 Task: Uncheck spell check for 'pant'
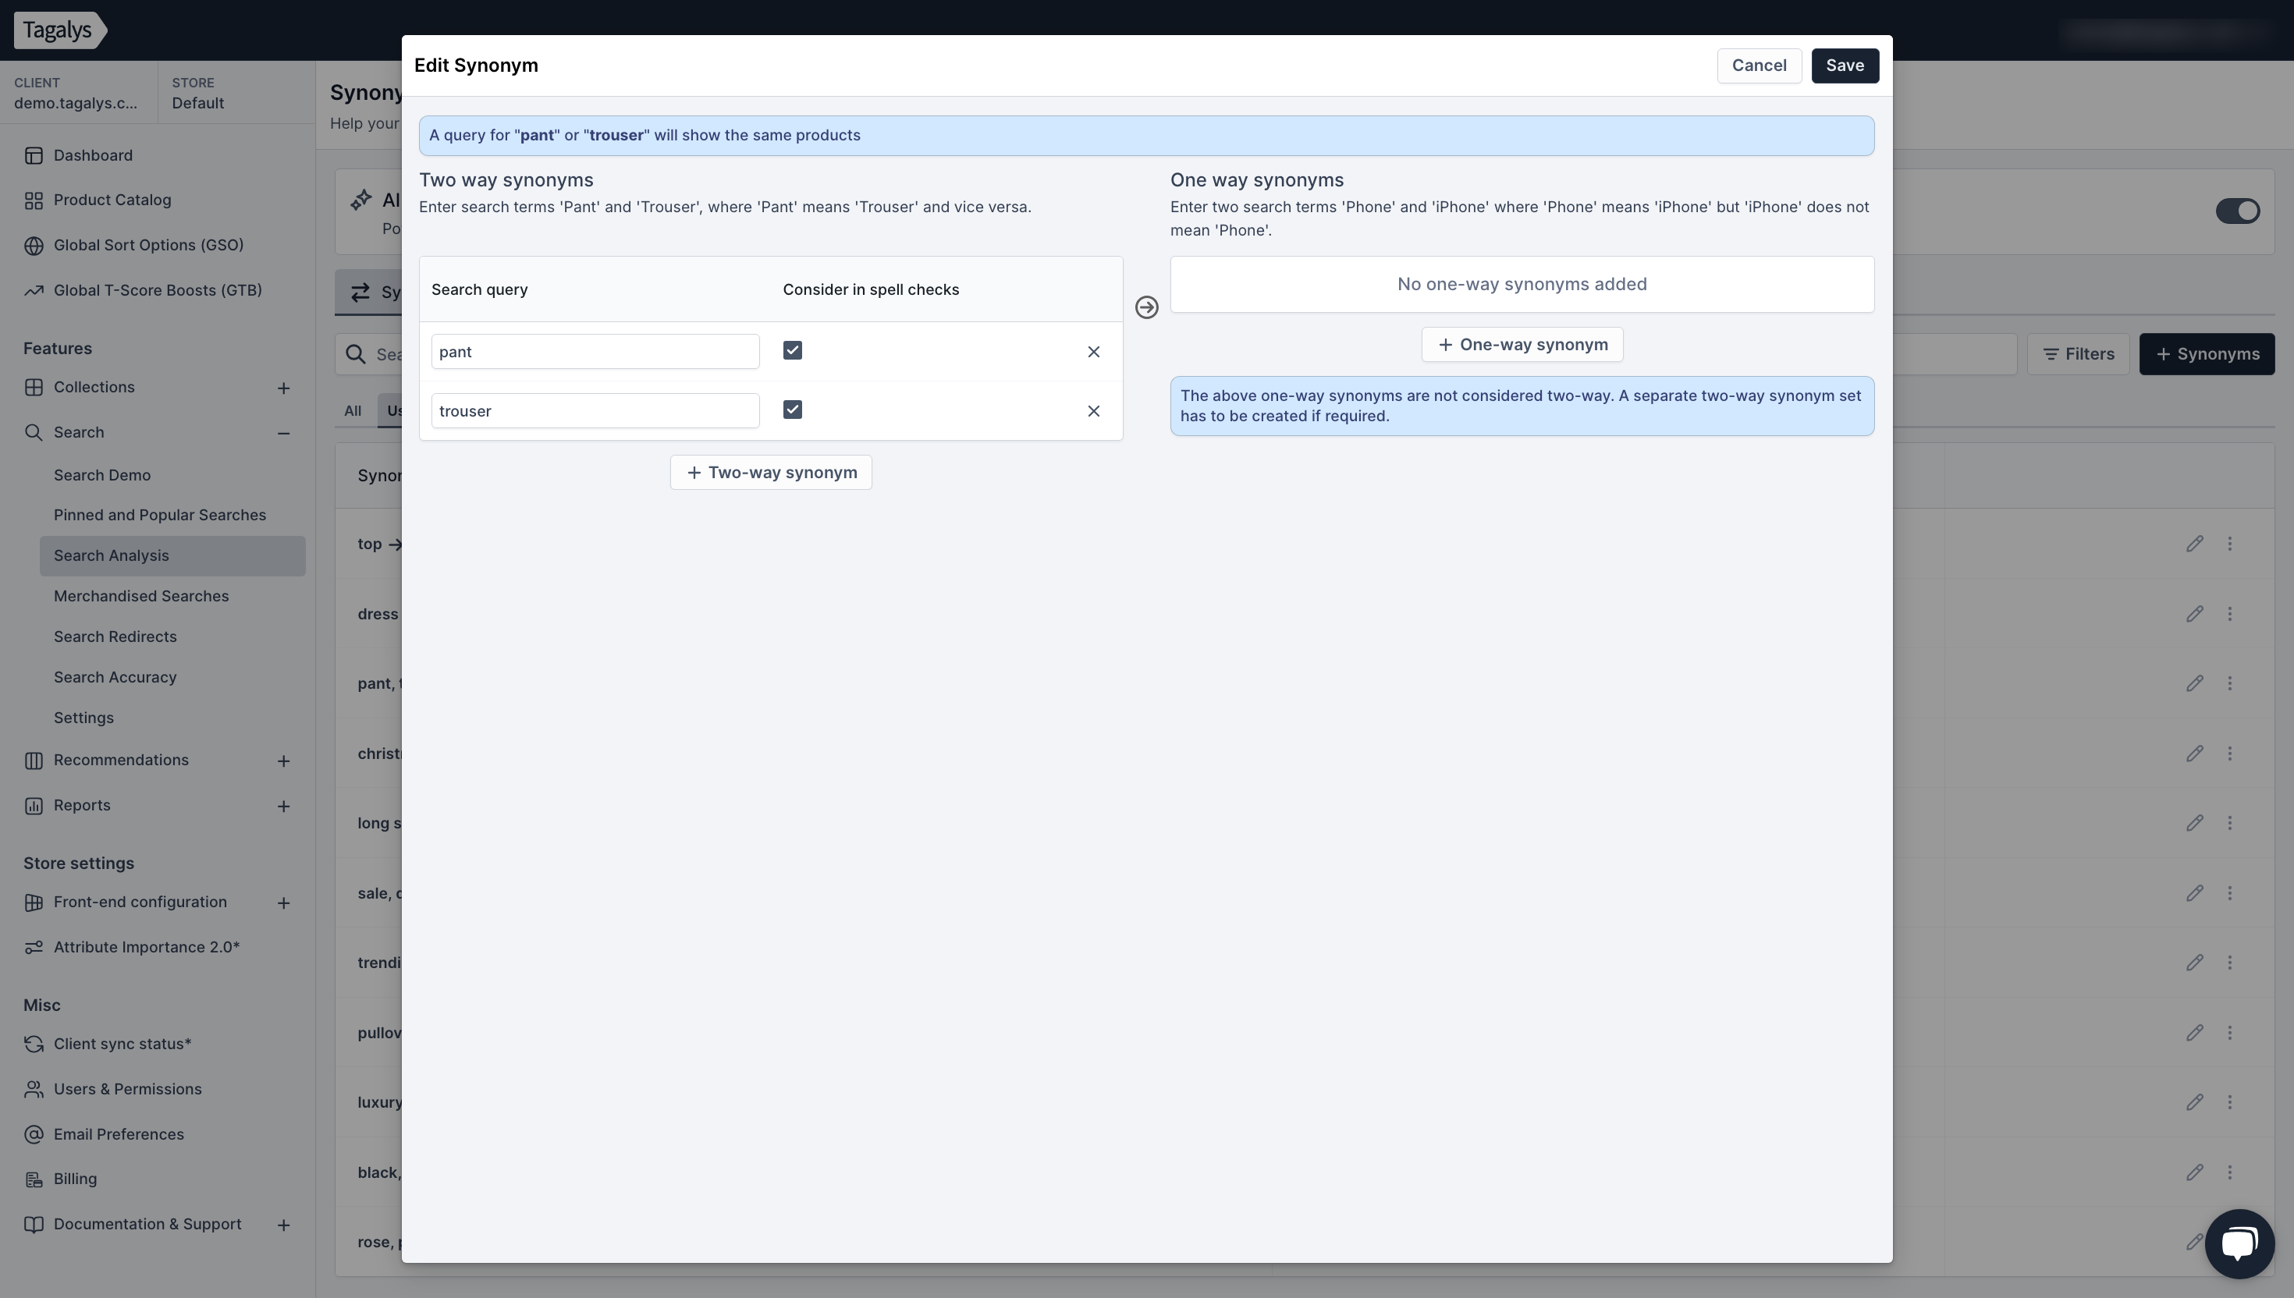pyautogui.click(x=792, y=350)
